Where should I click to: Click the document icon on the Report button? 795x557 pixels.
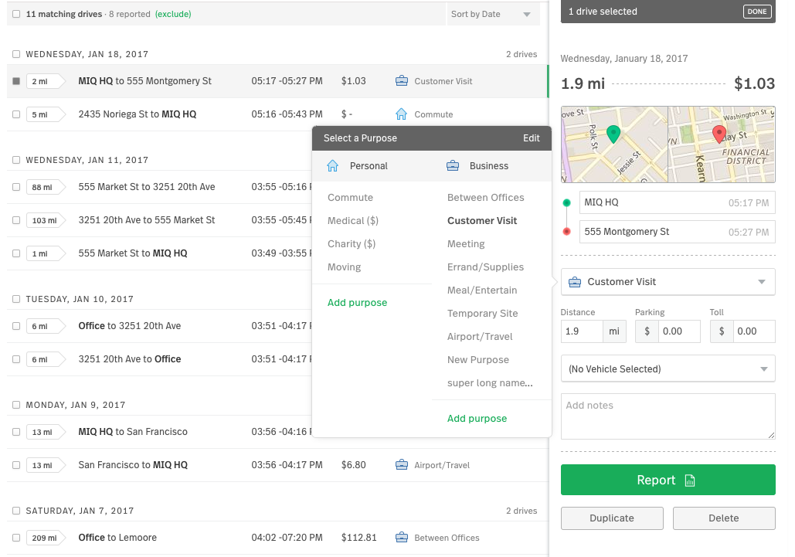pos(689,481)
